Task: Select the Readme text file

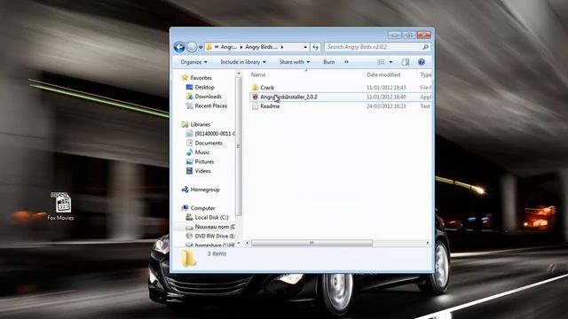Action: 270,106
